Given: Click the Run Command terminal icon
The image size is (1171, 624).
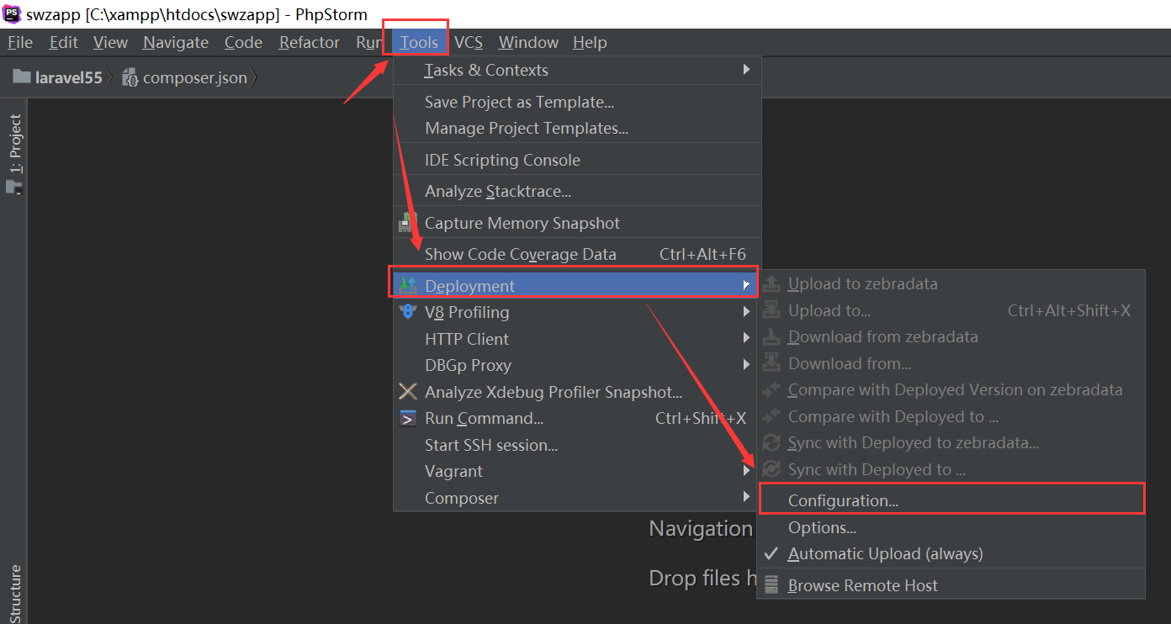Looking at the screenshot, I should [x=407, y=419].
